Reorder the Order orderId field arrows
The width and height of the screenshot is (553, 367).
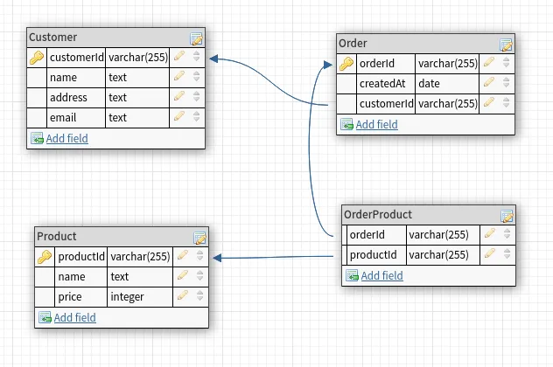[506, 63]
